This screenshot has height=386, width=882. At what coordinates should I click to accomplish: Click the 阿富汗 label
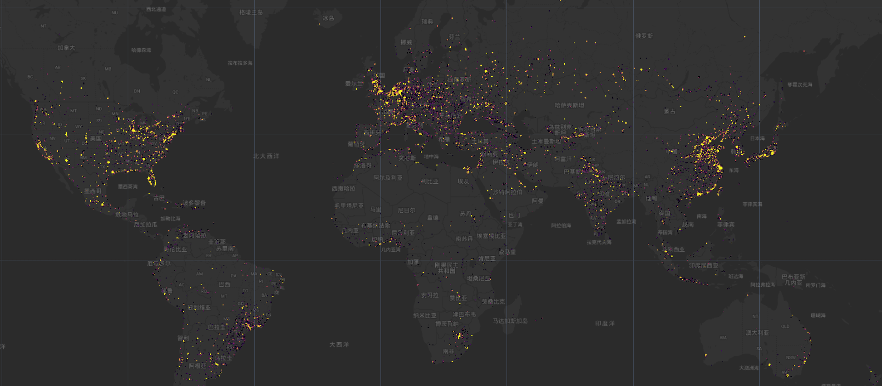coord(562,159)
